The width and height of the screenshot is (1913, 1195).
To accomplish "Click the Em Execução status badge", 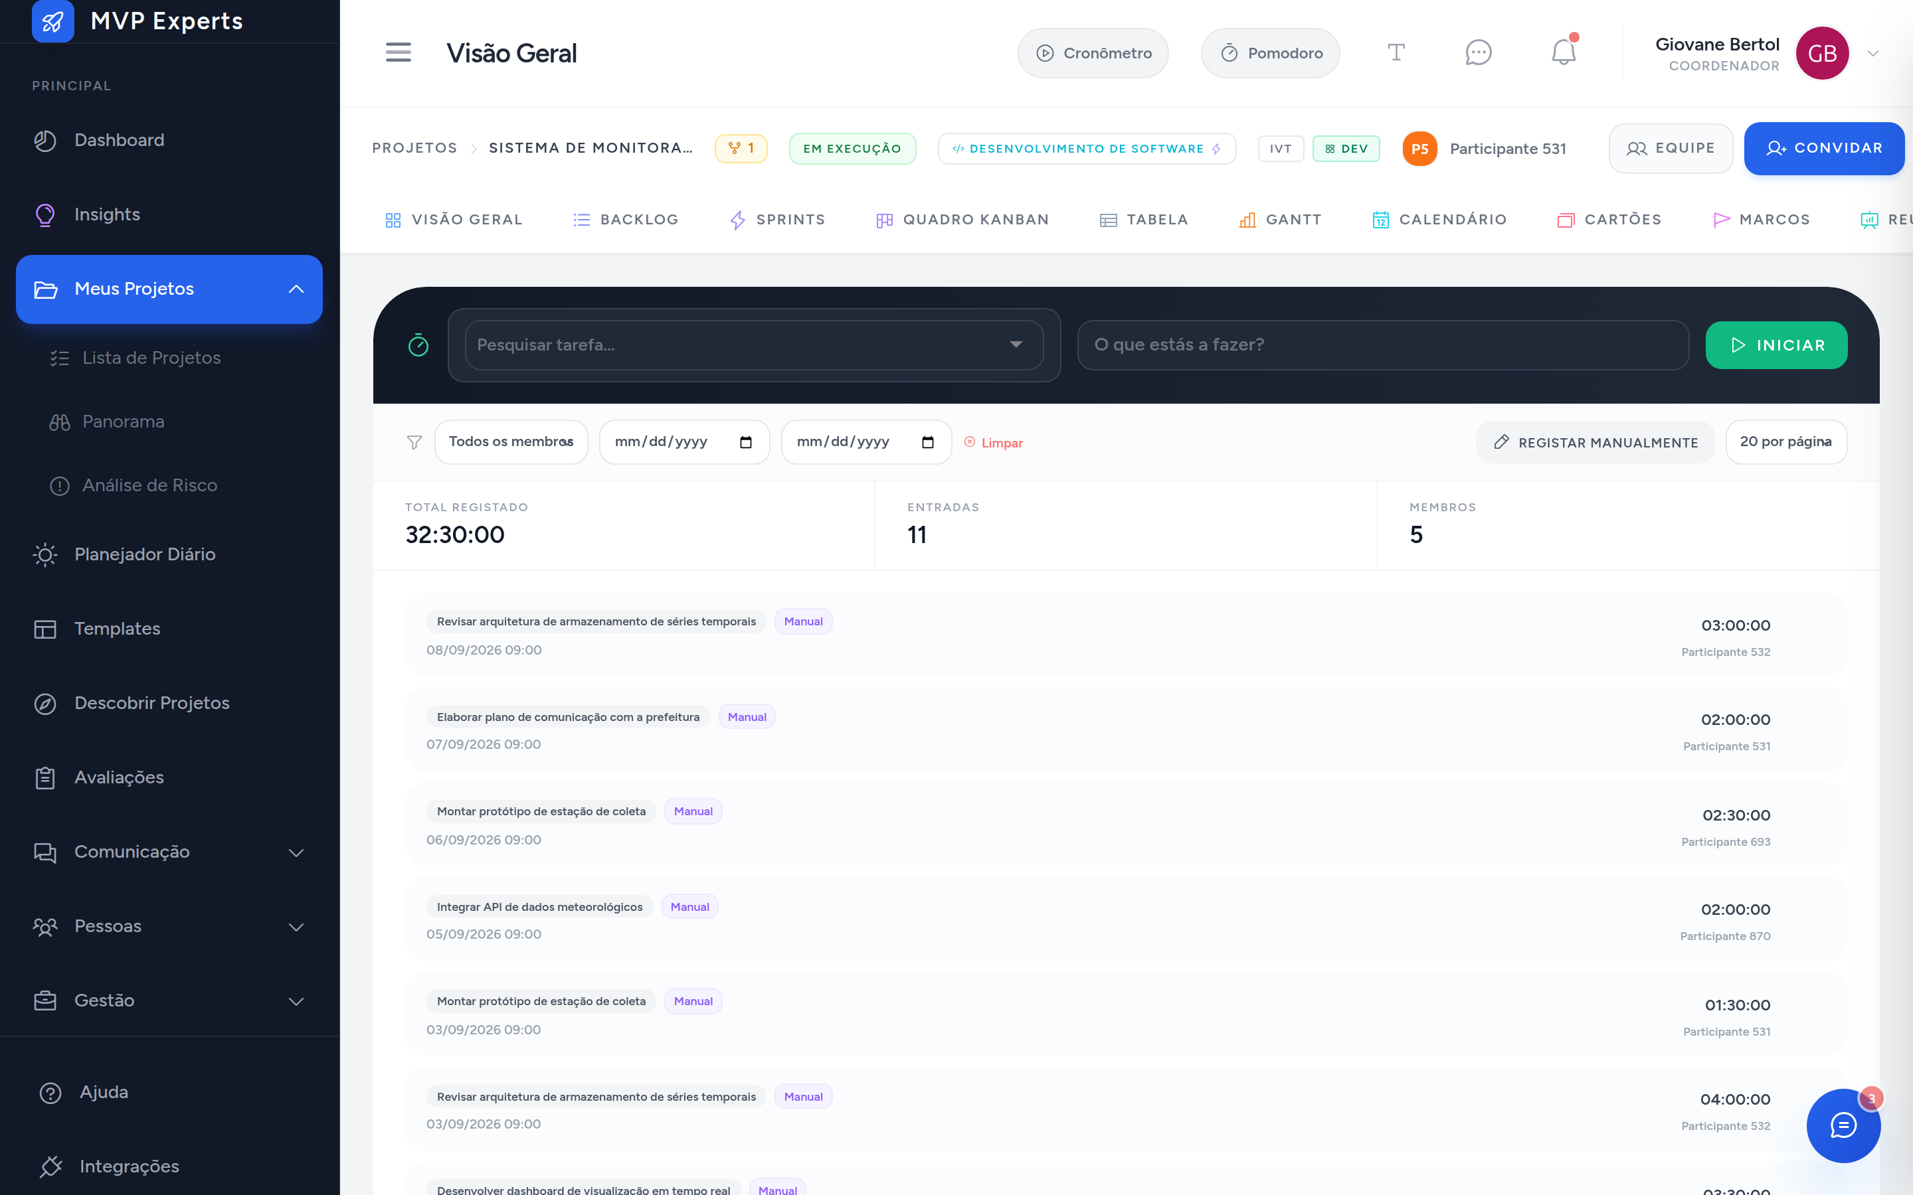I will tap(852, 149).
